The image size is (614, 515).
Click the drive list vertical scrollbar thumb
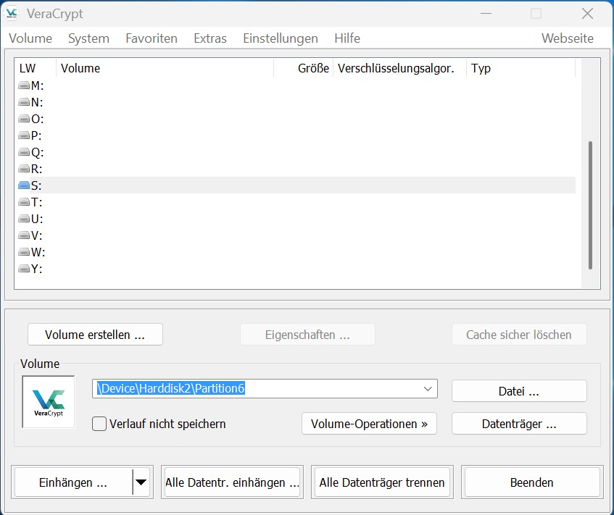coord(590,205)
